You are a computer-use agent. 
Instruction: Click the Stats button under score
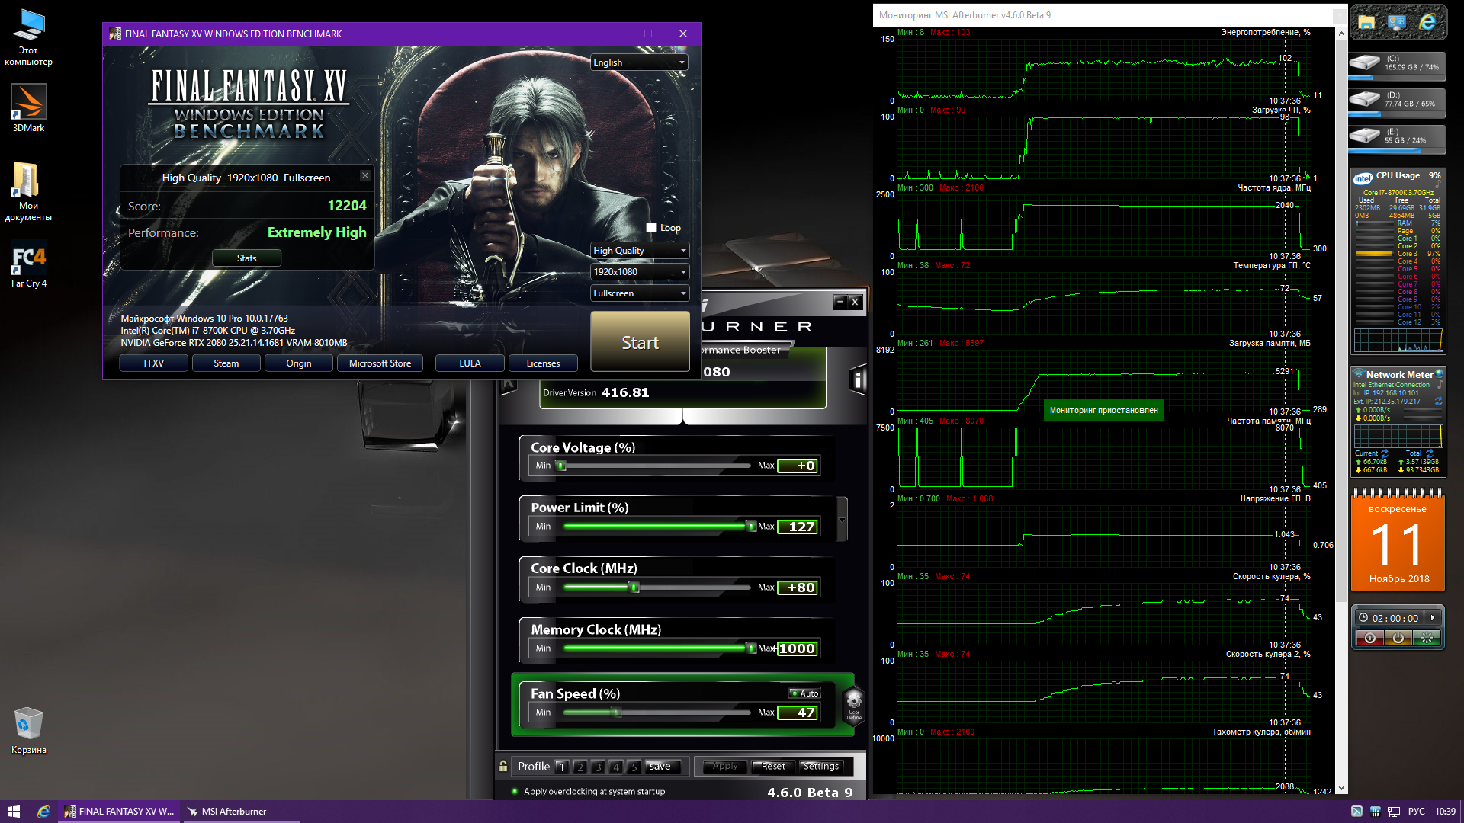(x=246, y=258)
